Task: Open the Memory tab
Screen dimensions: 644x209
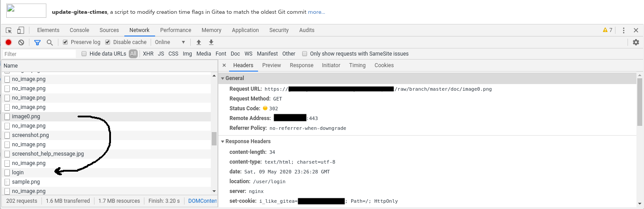Action: click(211, 30)
